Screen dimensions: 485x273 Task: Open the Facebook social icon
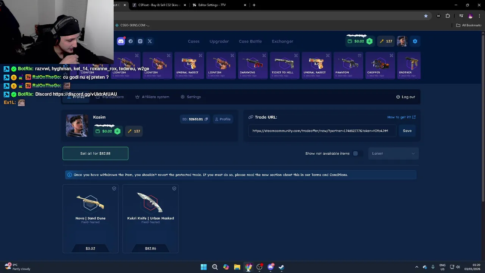point(131,41)
